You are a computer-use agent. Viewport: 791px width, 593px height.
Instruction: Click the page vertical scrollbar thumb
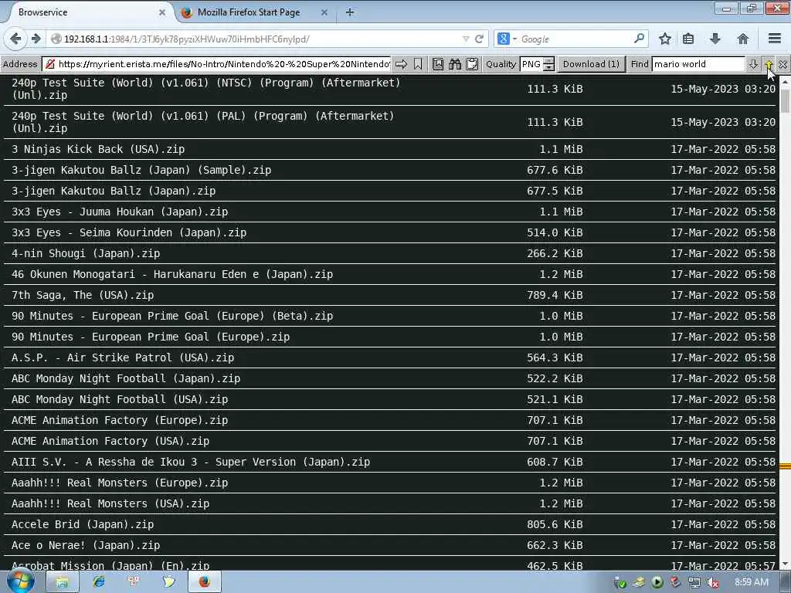785,100
